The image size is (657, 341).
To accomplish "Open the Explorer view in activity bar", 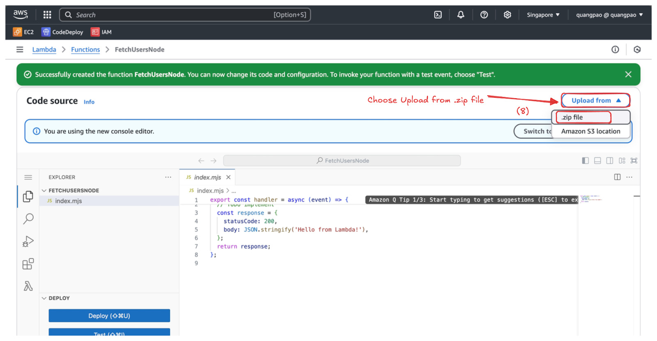I will coord(28,196).
